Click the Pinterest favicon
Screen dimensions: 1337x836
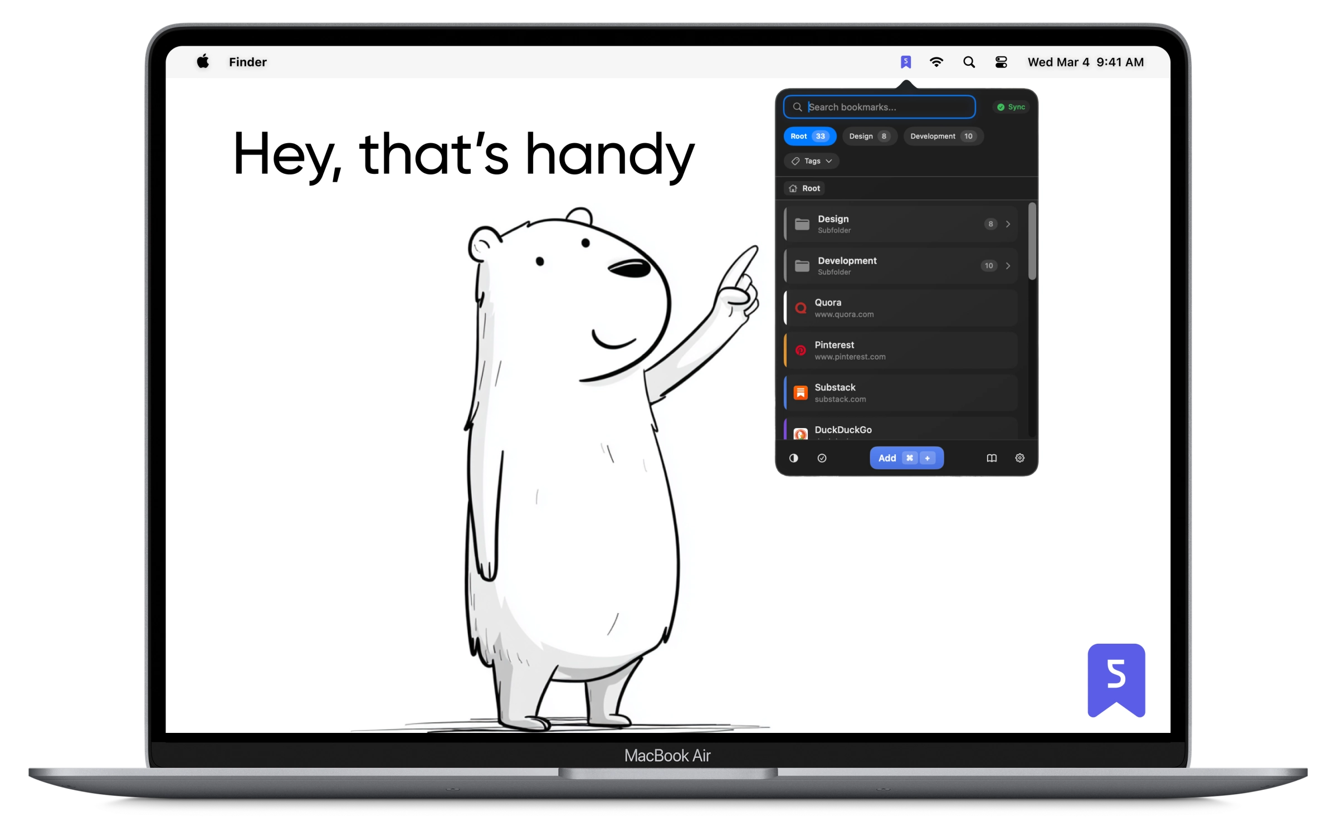click(x=801, y=351)
